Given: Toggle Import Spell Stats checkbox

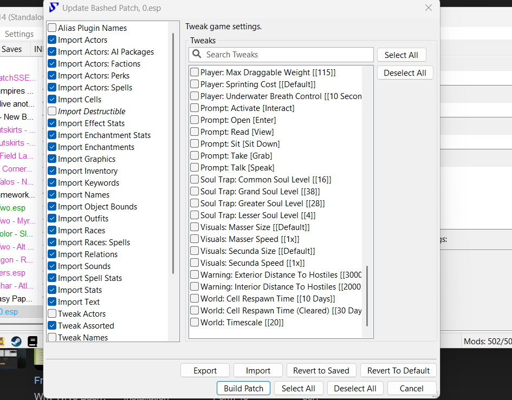Looking at the screenshot, I should pos(52,278).
